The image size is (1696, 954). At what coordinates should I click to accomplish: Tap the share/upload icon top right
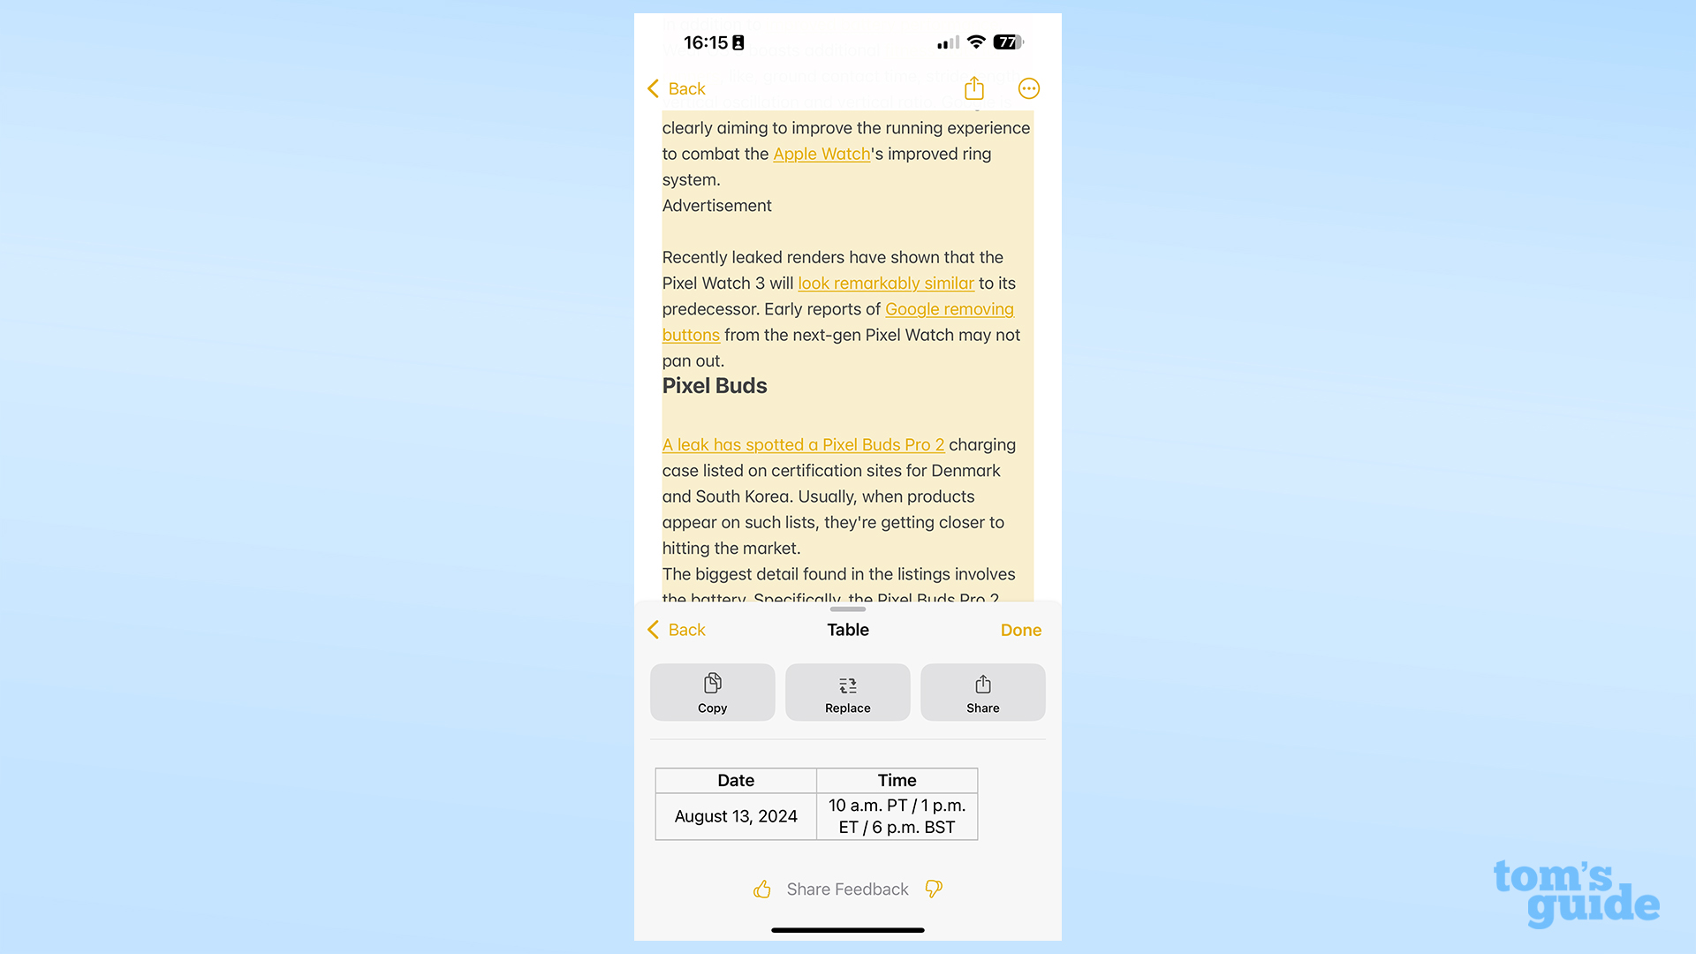973,88
